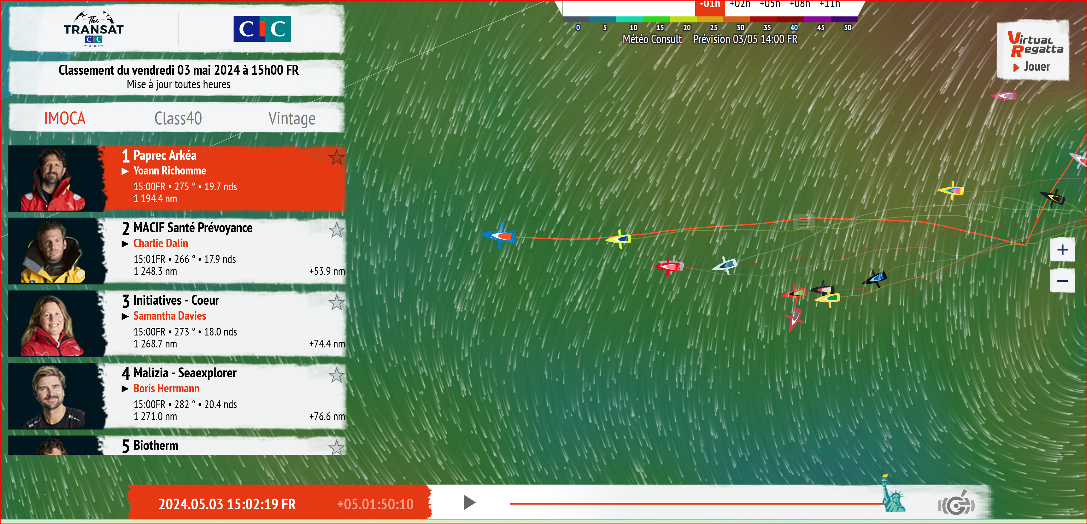Switch to the IMOCA tab
Viewport: 1087px width, 524px height.
[x=65, y=119]
